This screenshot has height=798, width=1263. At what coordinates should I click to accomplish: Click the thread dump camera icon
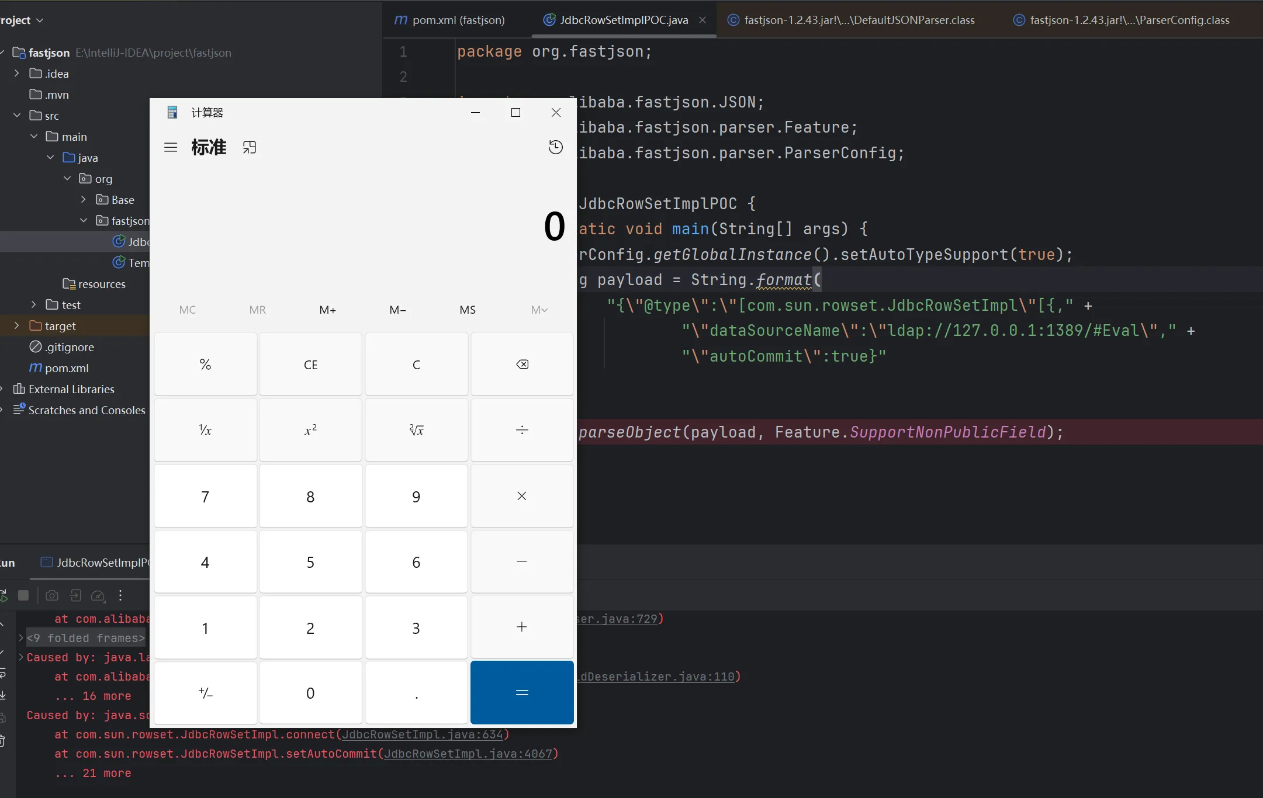click(x=52, y=595)
